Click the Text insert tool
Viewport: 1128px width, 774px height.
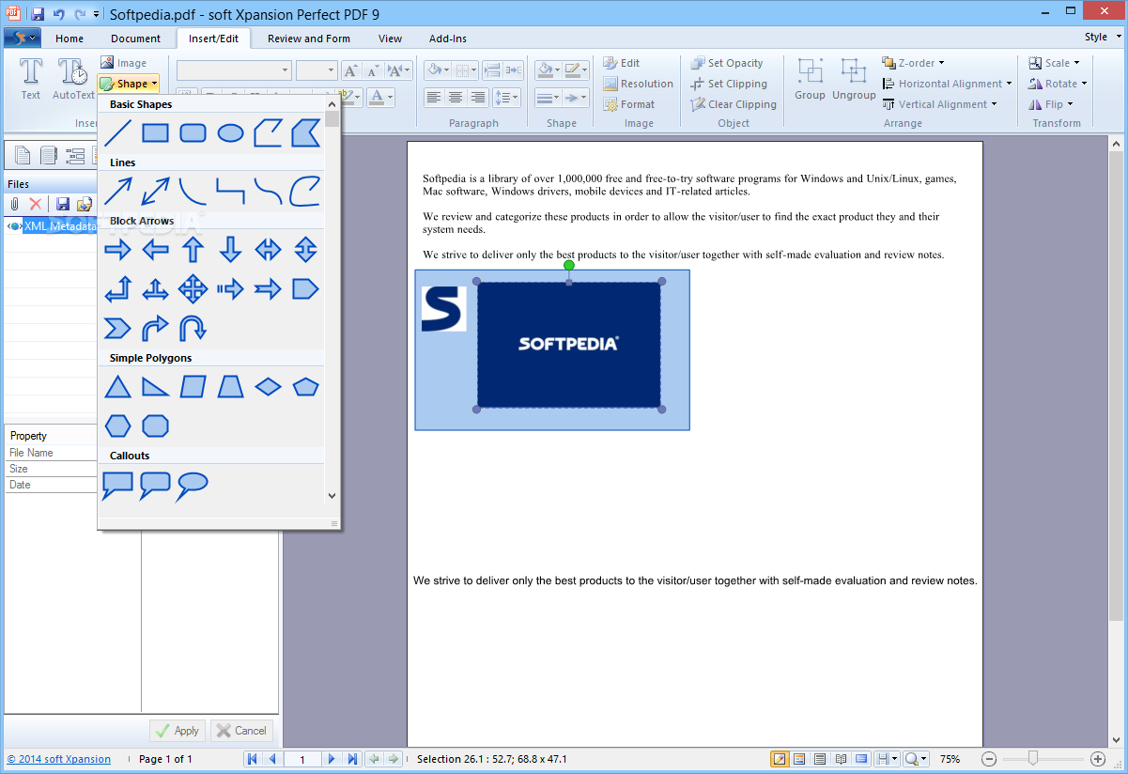[x=31, y=79]
